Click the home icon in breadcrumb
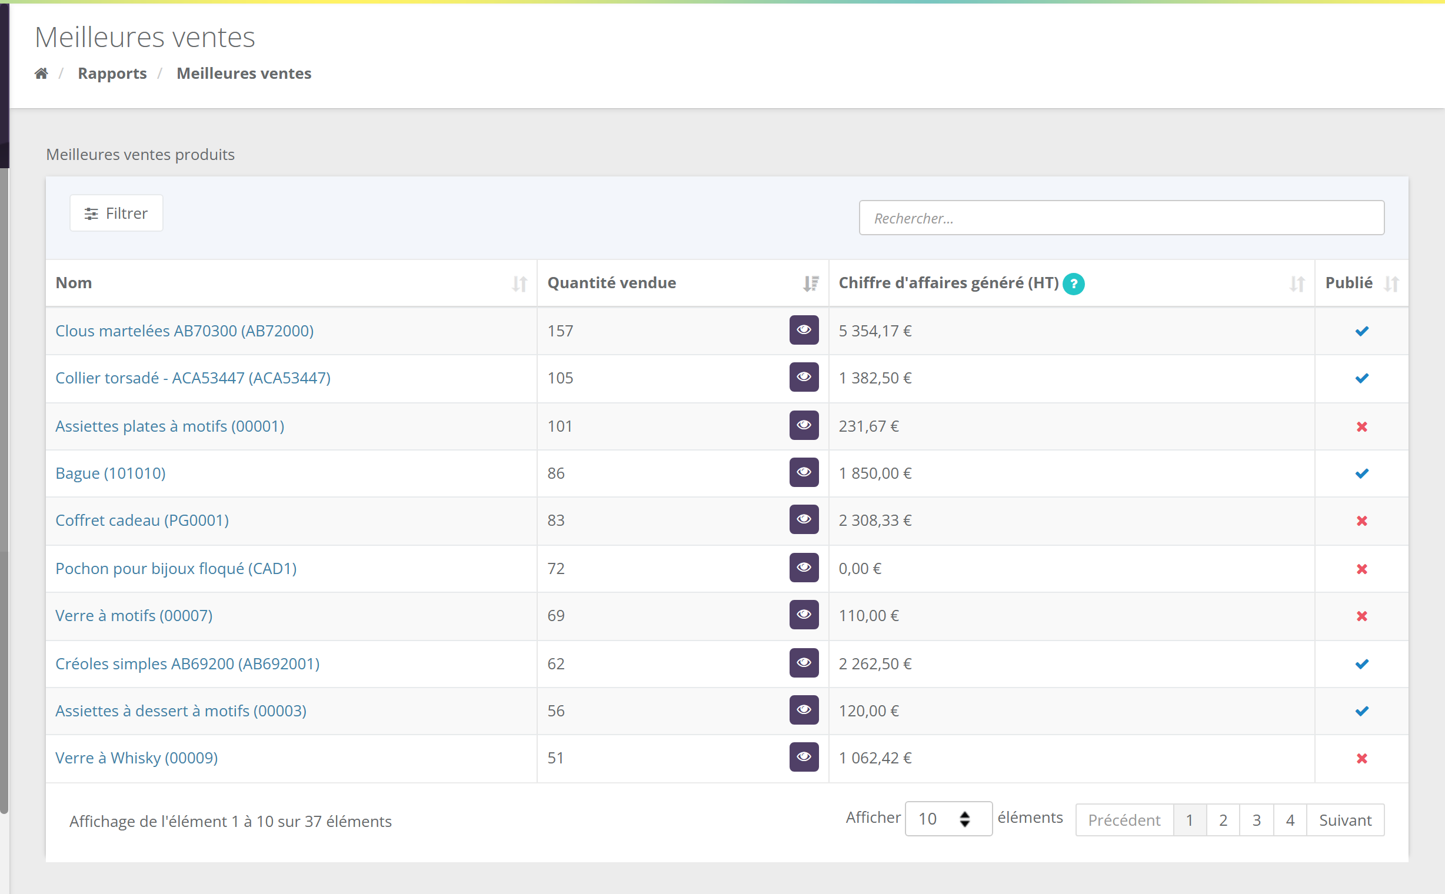 click(41, 74)
